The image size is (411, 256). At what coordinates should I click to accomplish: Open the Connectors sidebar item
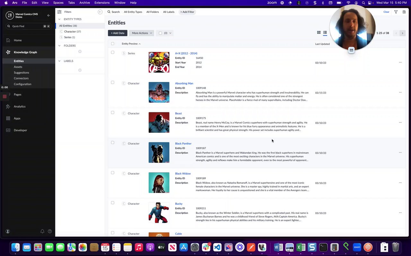(21, 78)
